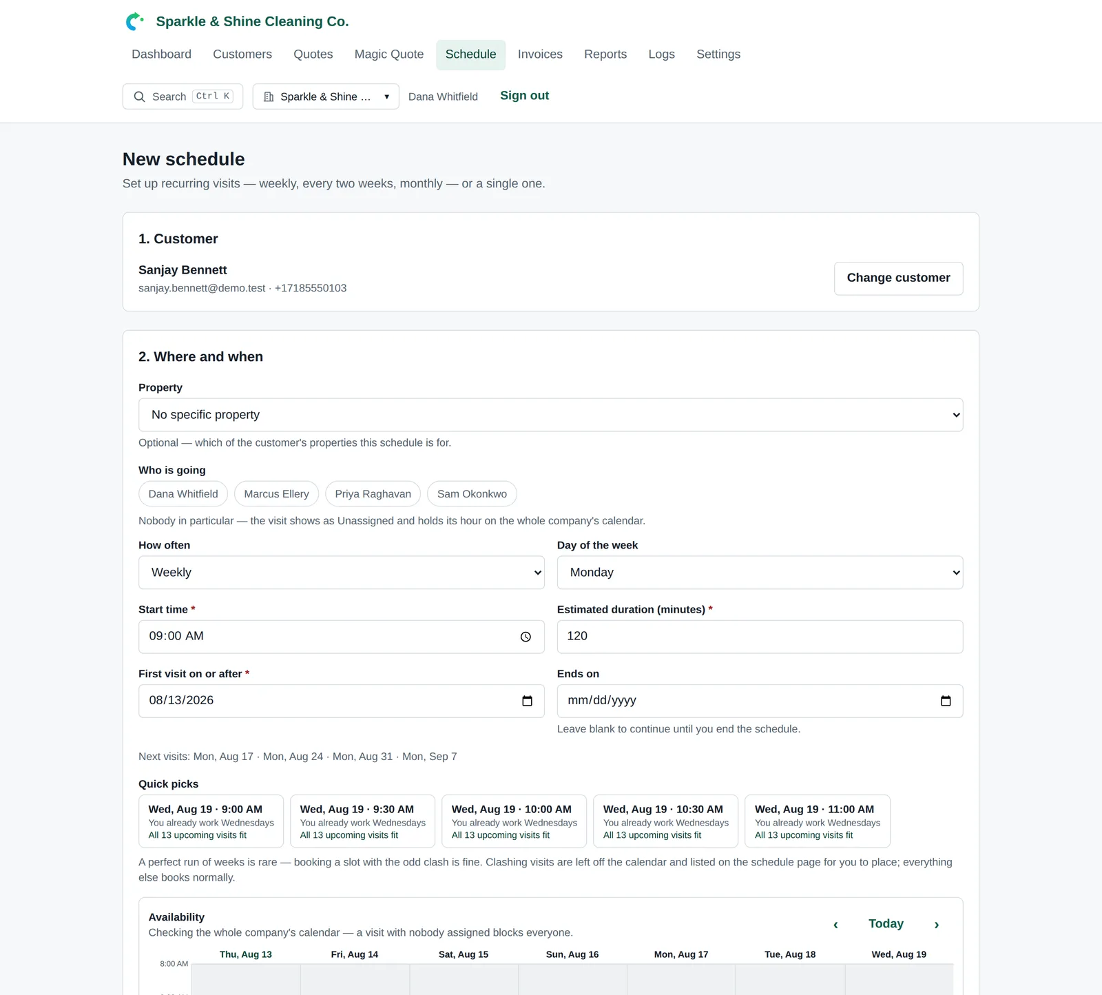
Task: Click the Start time field
Action: tap(341, 637)
